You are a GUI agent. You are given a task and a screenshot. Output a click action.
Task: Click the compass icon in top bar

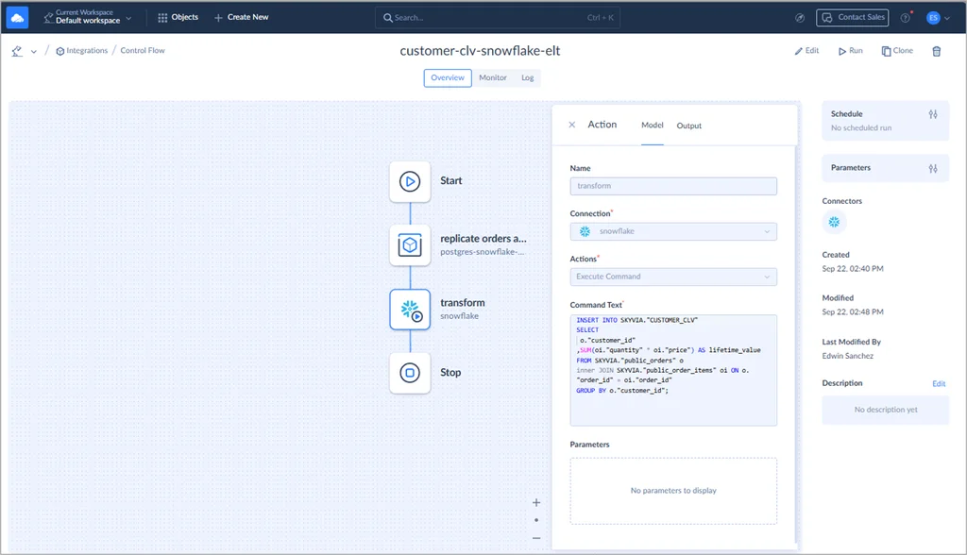click(x=799, y=18)
